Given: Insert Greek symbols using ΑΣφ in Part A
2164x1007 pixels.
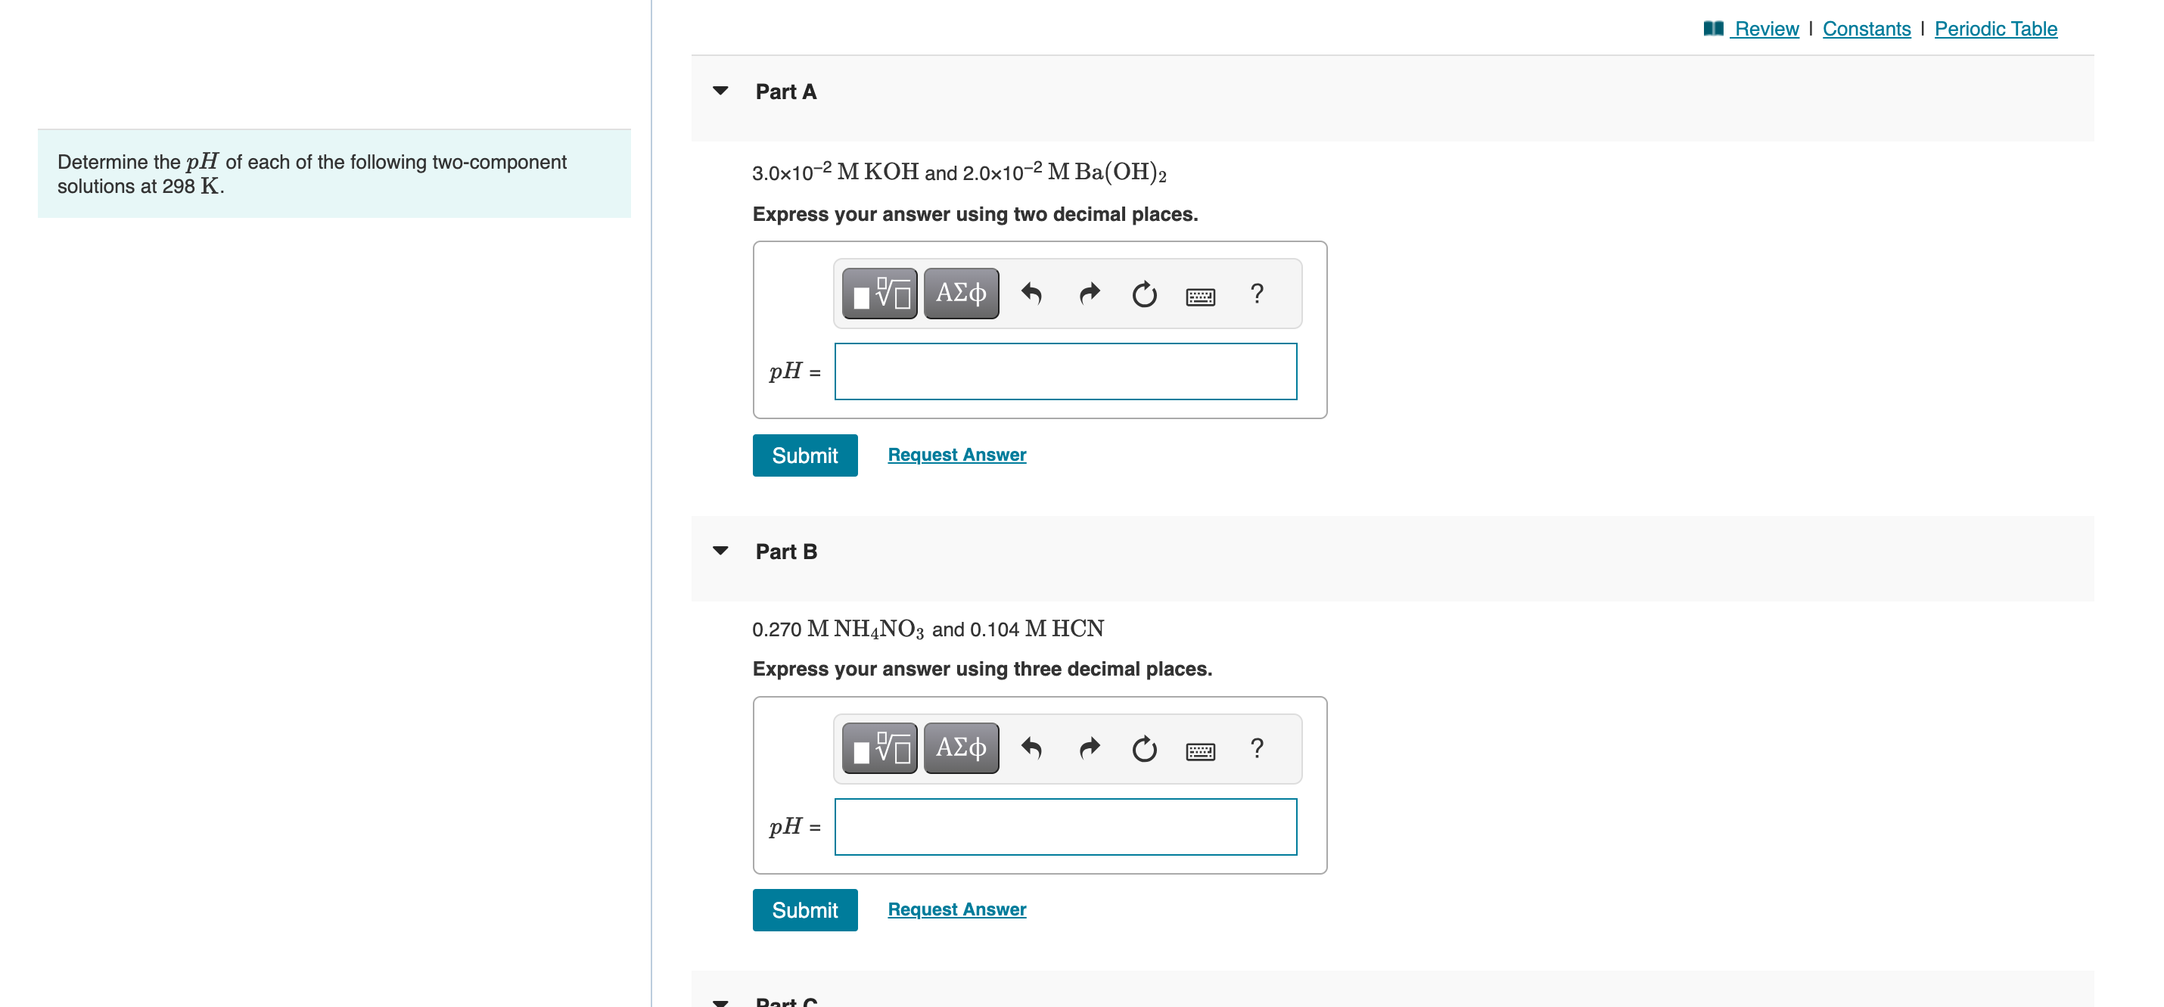Looking at the screenshot, I should click(960, 294).
